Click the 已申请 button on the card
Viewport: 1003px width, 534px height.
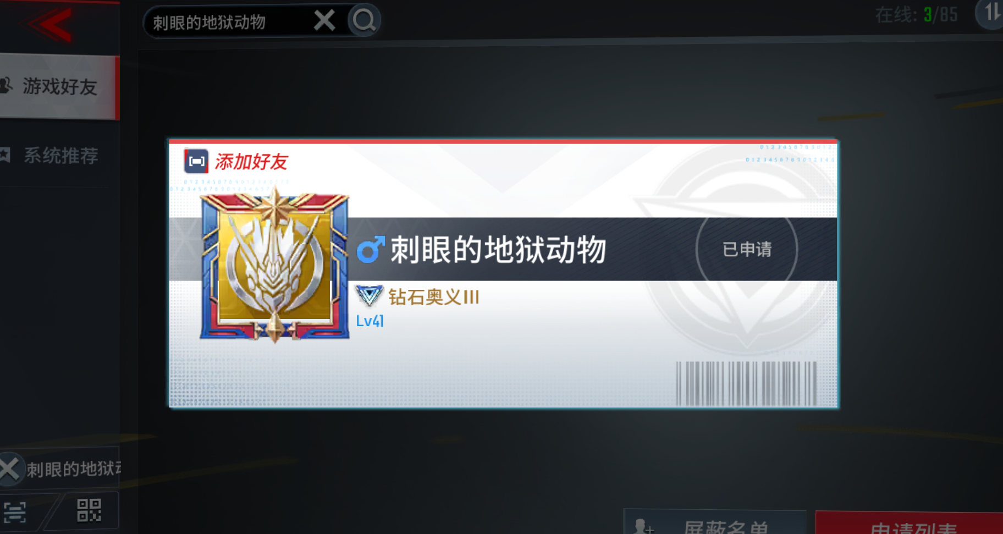click(x=747, y=249)
